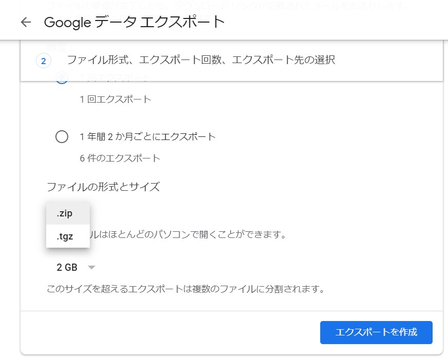The image size is (448, 360).
Task: Click the 1 回エクスポート description text
Action: [115, 99]
